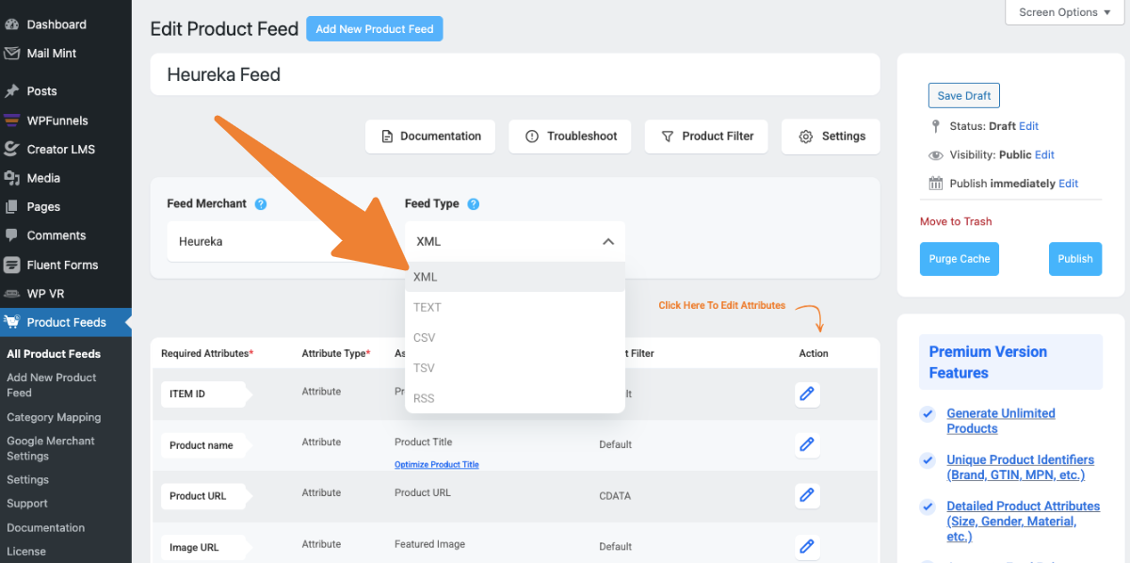Edit the Visibility setting link

tap(1044, 154)
